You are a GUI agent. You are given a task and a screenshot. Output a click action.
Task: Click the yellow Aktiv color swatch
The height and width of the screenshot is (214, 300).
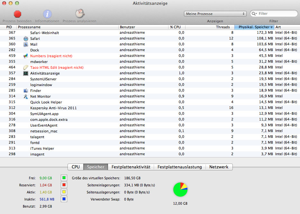click(x=64, y=192)
